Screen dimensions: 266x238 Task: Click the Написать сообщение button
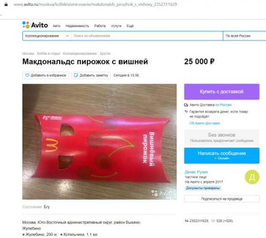click(x=222, y=155)
